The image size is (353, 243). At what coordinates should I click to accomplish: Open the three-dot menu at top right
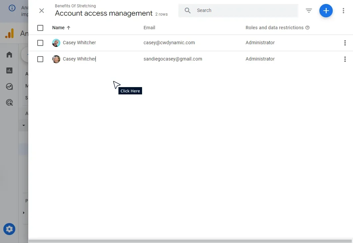tap(343, 11)
